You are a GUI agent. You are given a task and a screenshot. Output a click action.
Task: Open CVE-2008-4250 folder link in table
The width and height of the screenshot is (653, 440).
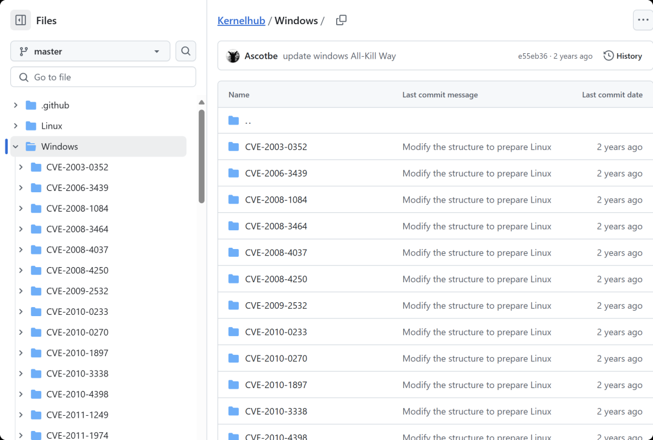pos(276,279)
